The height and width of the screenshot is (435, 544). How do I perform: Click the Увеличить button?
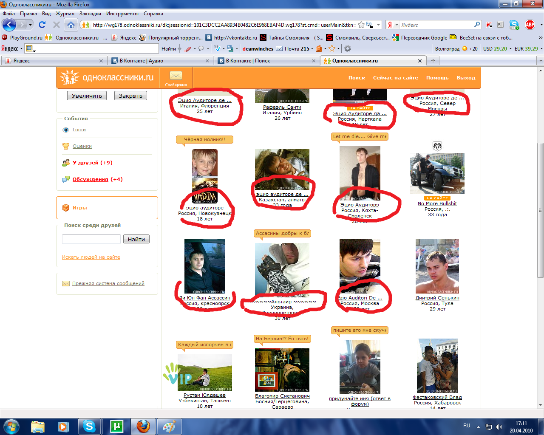tap(87, 96)
